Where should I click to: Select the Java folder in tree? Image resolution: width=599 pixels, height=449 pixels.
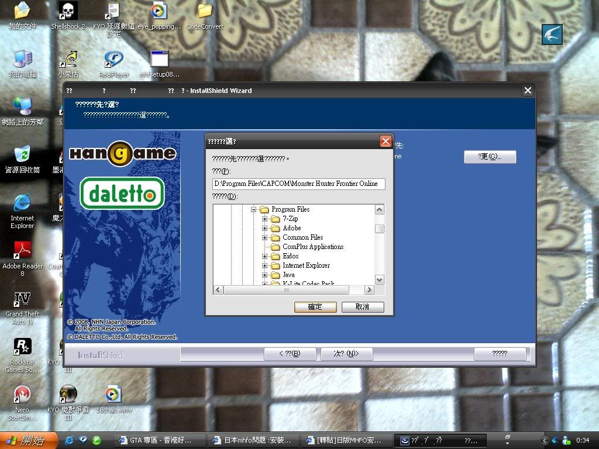pos(288,275)
